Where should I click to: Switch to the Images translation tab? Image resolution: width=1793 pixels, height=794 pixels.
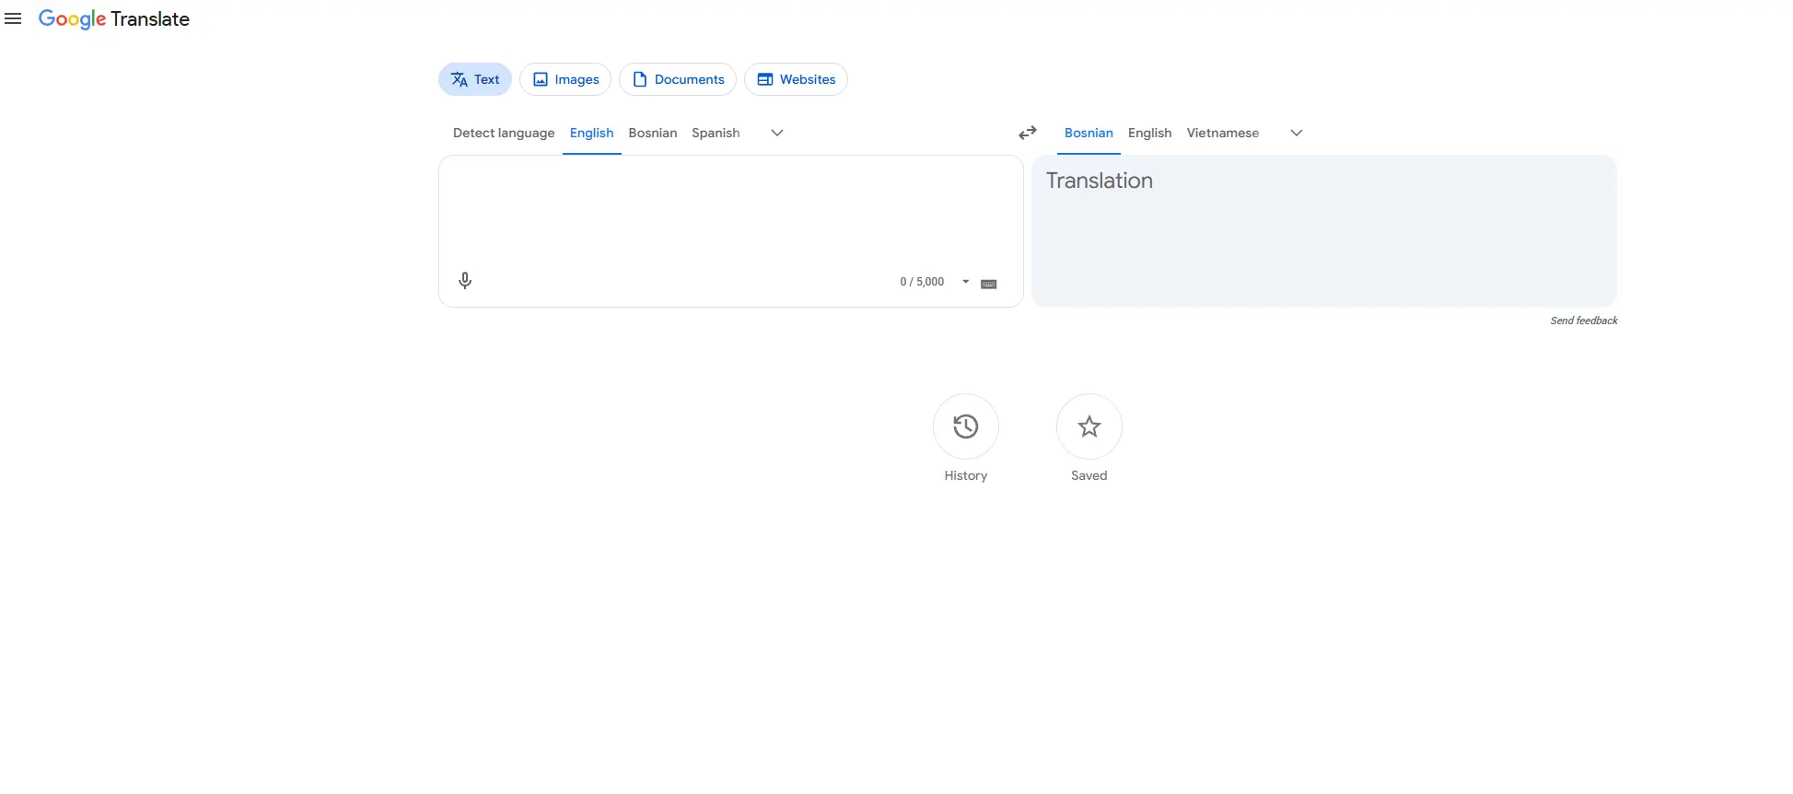coord(565,79)
